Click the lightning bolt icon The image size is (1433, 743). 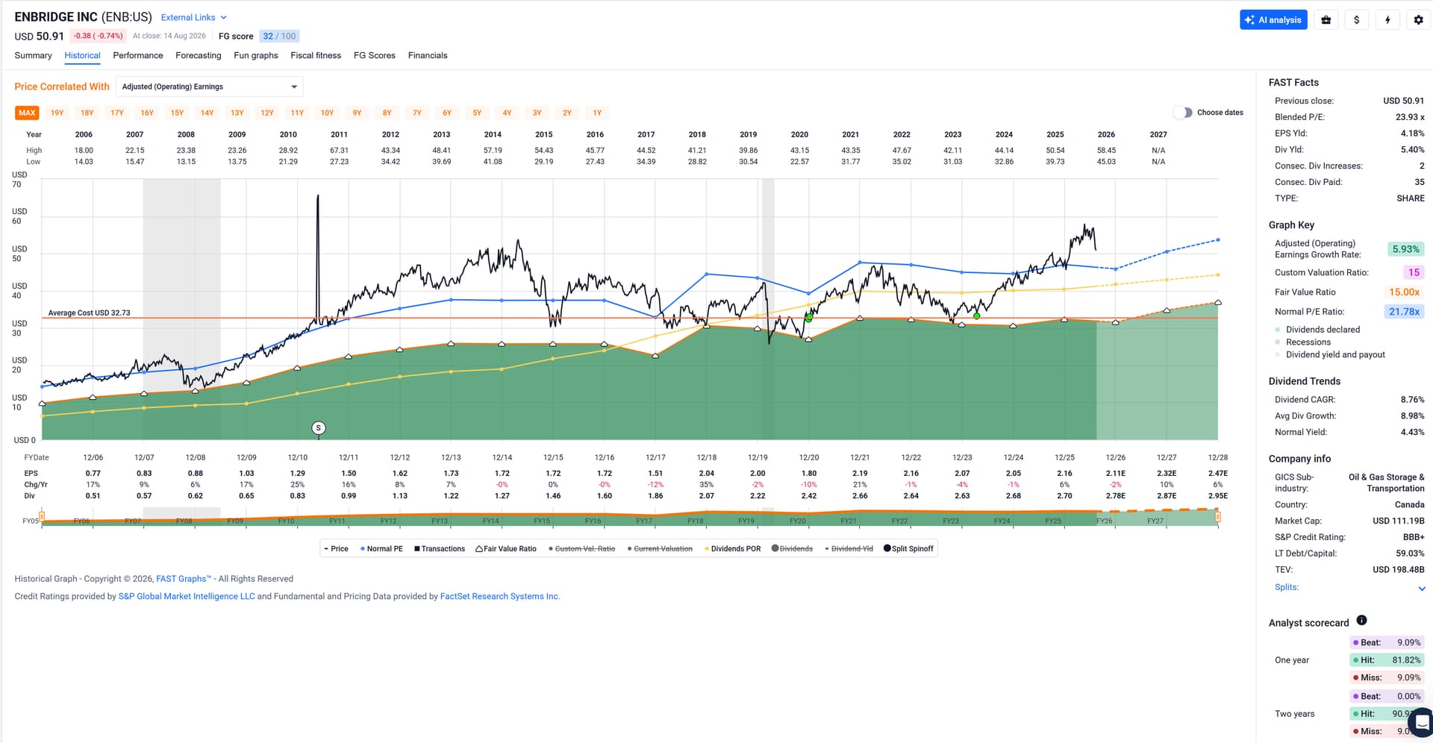point(1387,20)
